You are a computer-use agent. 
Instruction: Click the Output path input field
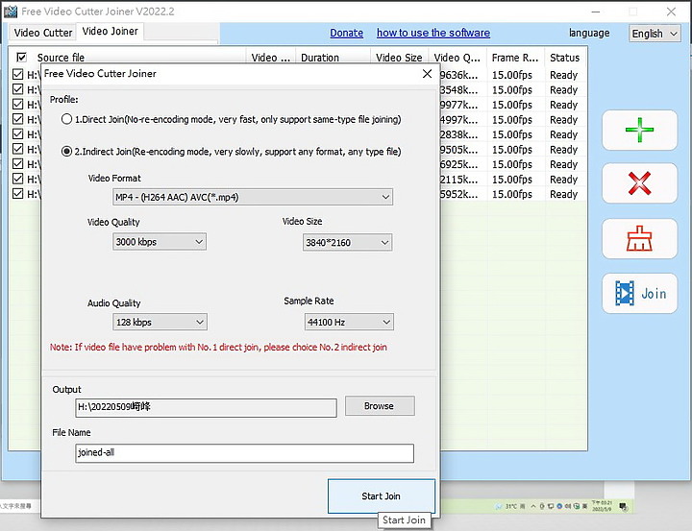(x=206, y=407)
